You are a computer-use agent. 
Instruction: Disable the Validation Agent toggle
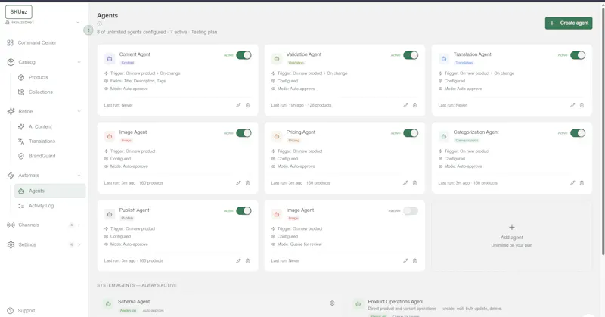411,55
